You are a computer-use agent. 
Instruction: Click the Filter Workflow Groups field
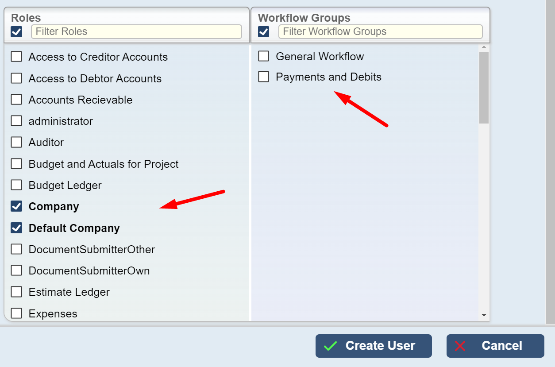(380, 32)
